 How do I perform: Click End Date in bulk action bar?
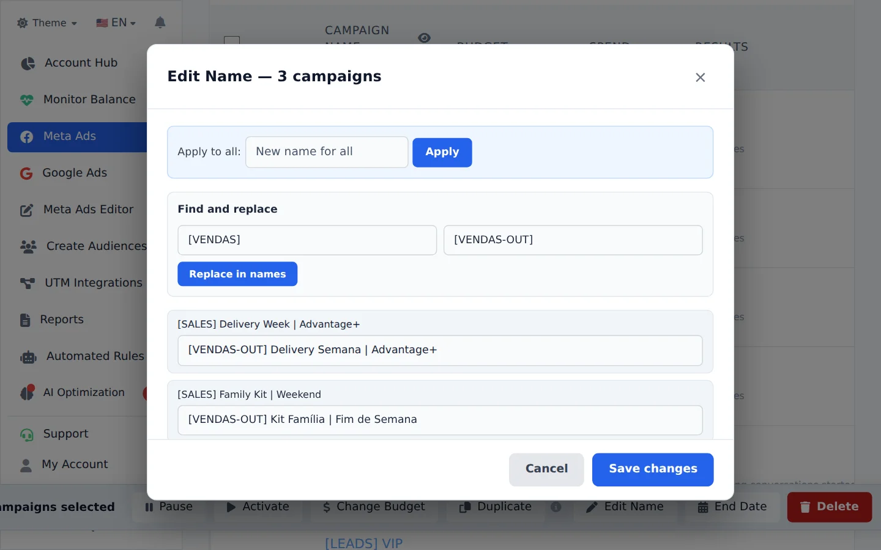[x=732, y=507]
